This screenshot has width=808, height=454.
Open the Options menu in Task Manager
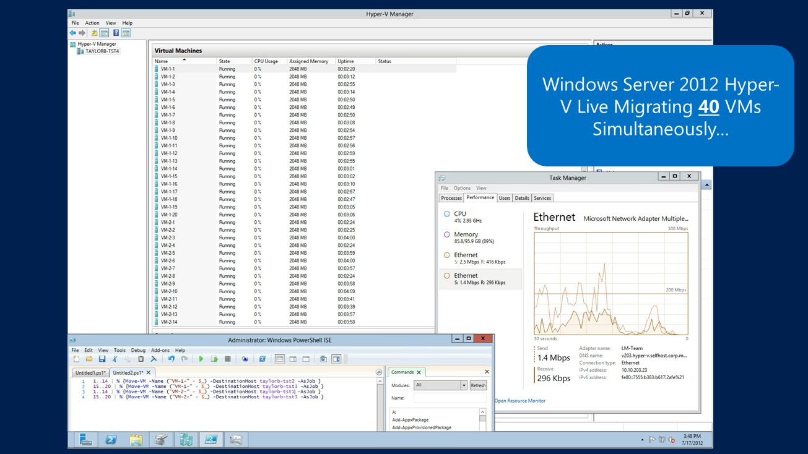(462, 188)
